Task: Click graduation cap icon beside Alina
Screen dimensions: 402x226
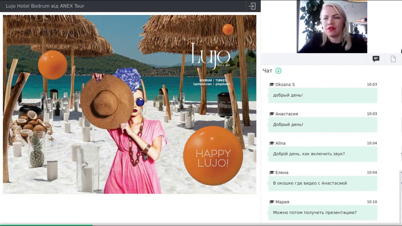Action: [x=272, y=143]
